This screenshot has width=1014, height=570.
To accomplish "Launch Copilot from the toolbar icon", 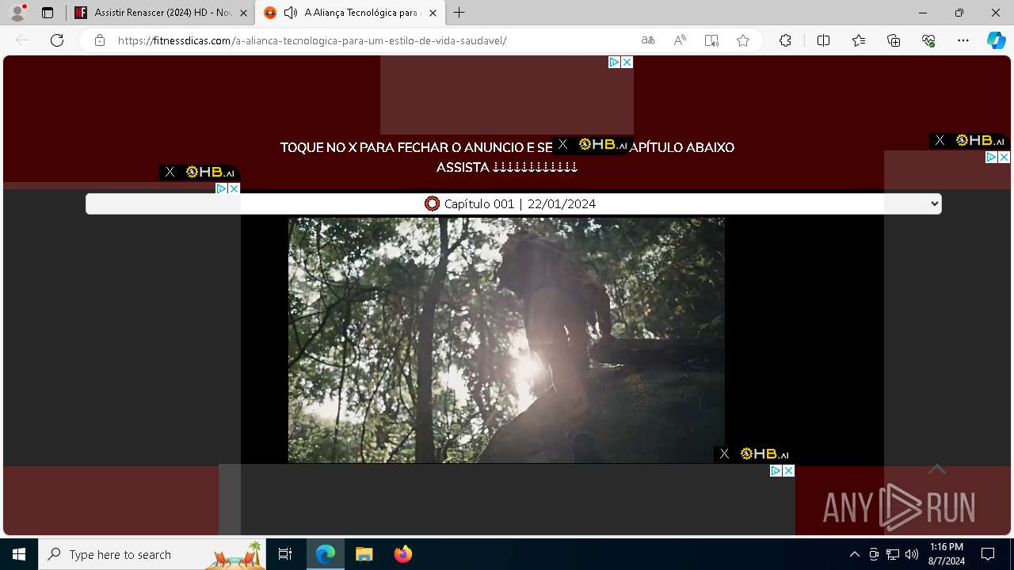I will (996, 40).
